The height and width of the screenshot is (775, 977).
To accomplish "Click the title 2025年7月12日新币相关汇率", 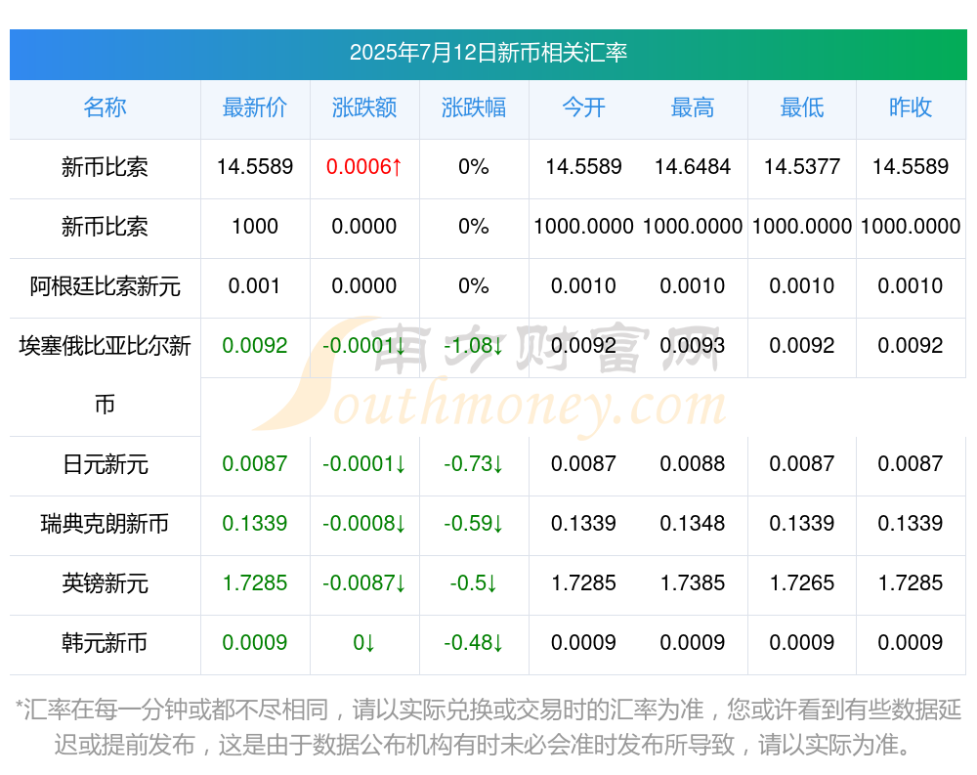I will tap(488, 53).
